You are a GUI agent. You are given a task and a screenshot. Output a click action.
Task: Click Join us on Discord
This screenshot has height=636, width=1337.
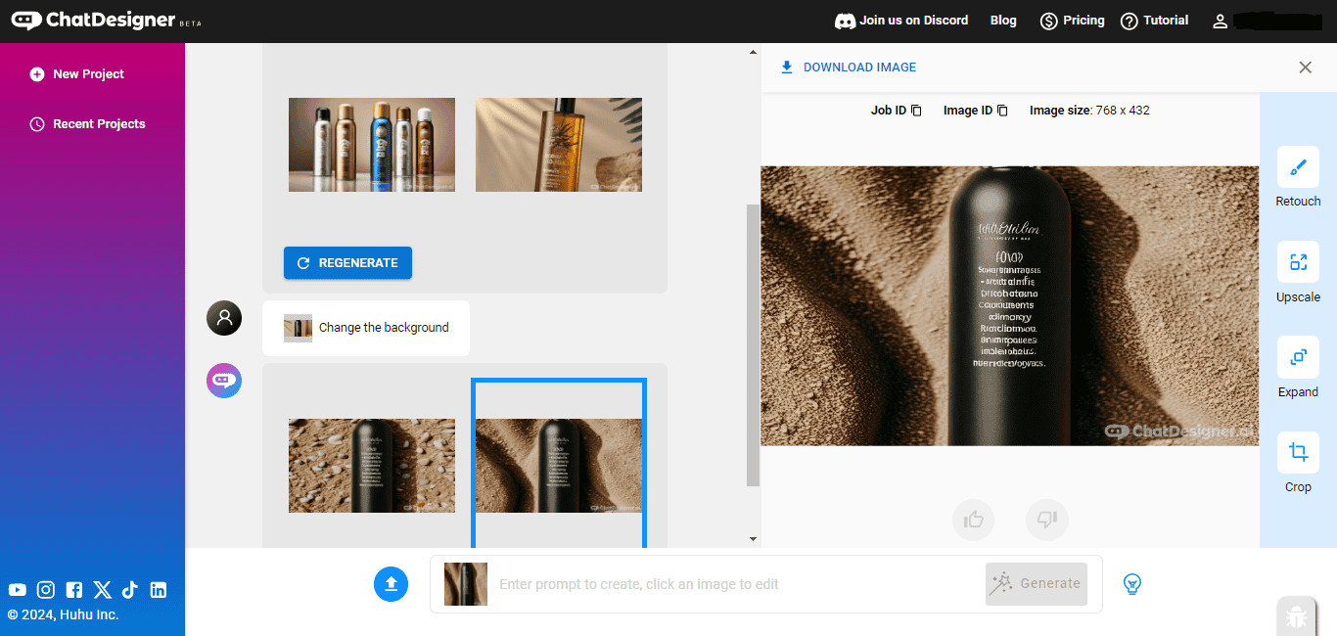click(x=901, y=21)
